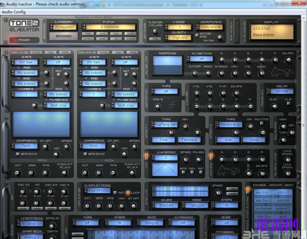Adjust the filter Reso knob

[208, 73]
